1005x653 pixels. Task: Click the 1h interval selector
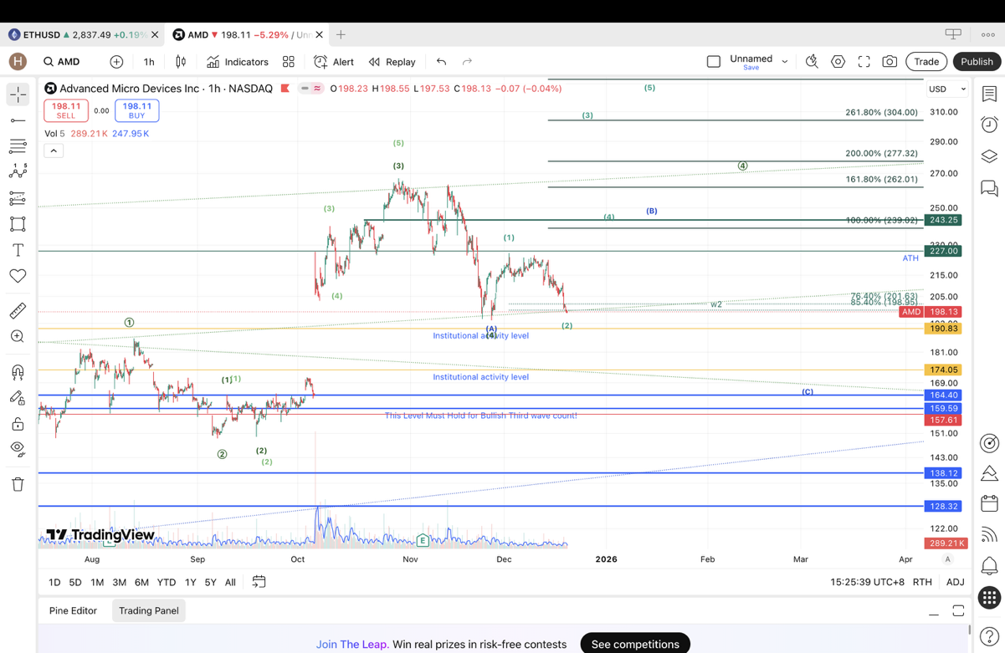149,62
